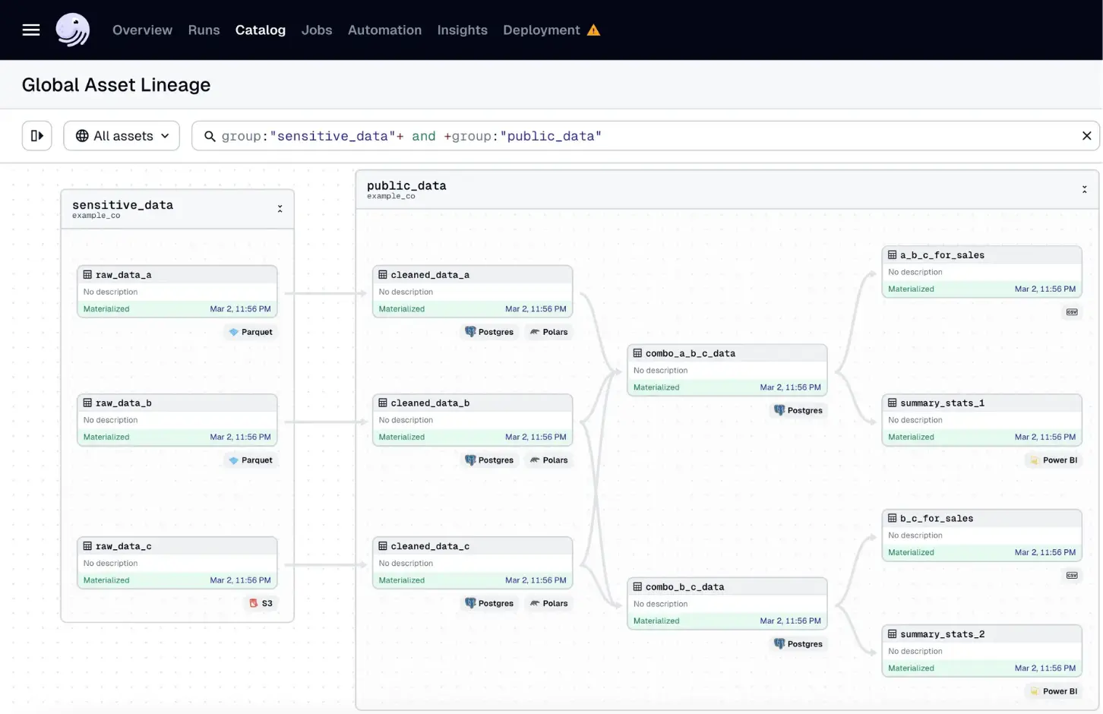Viewport: 1103px width, 714px height.
Task: Click the Deployment warning triangle icon
Action: (x=594, y=30)
